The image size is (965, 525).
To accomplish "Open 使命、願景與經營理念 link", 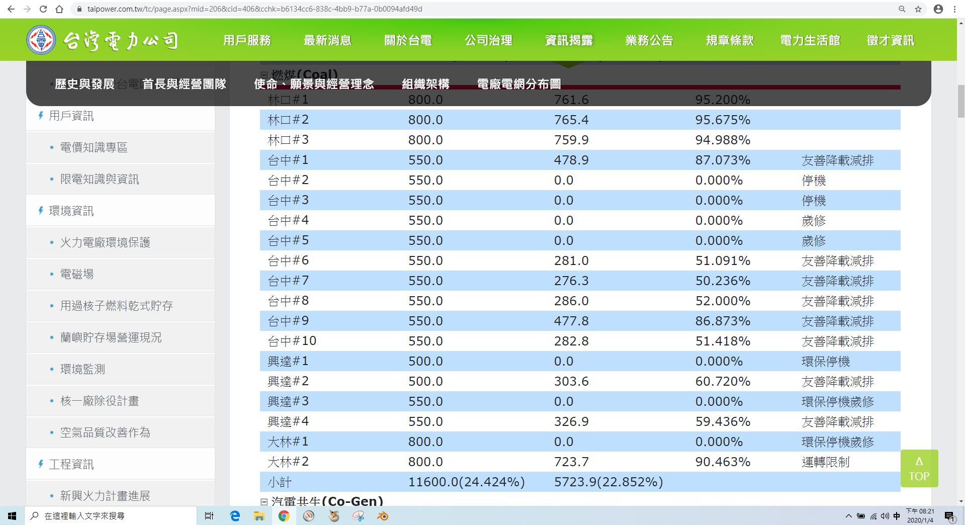I will (x=314, y=84).
